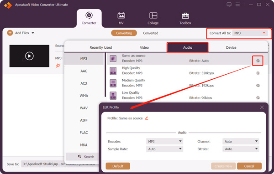Open the Collage tab

(x=153, y=18)
